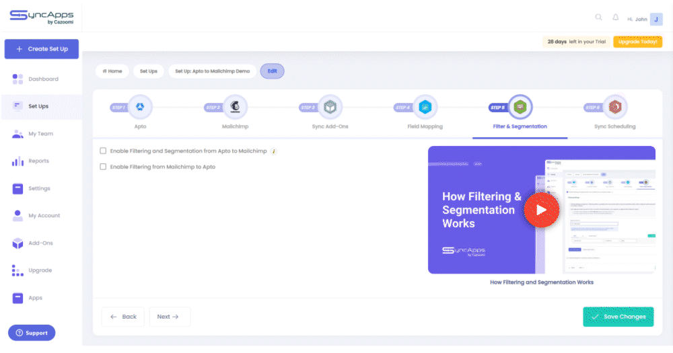The height and width of the screenshot is (353, 673).
Task: Click the Back button
Action: click(123, 317)
